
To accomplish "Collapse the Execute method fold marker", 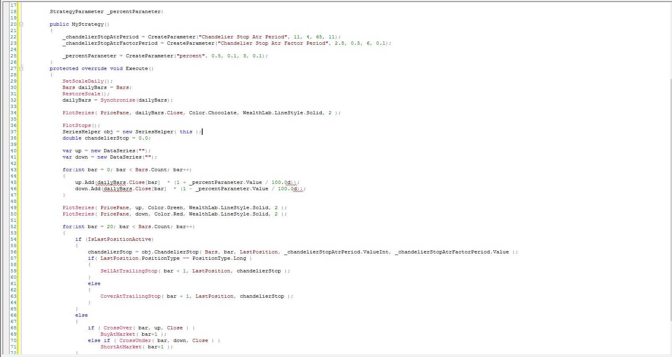I will pyautogui.click(x=21, y=68).
